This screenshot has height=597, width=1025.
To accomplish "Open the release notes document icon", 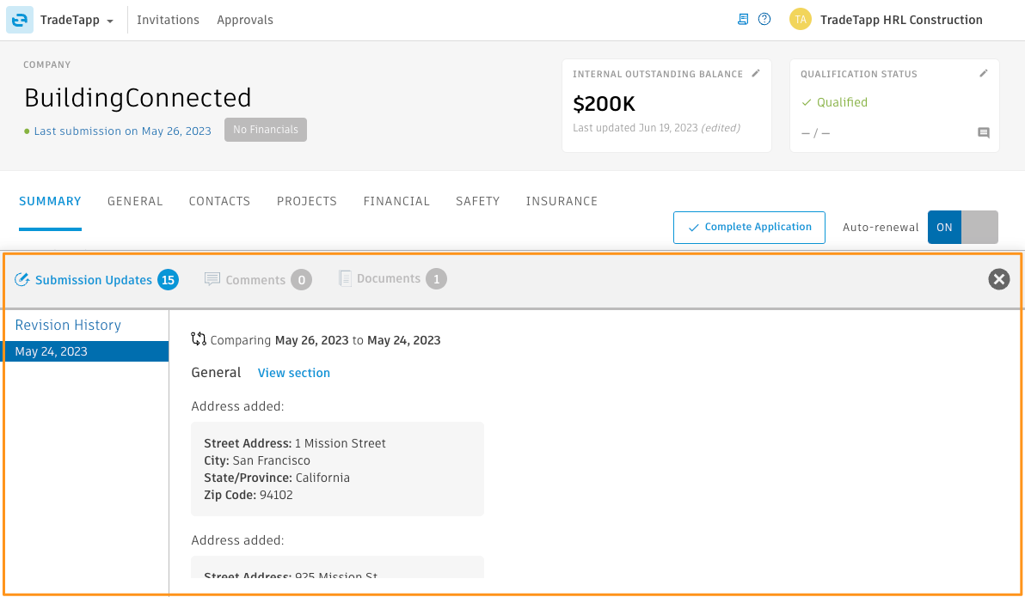I will 743,20.
